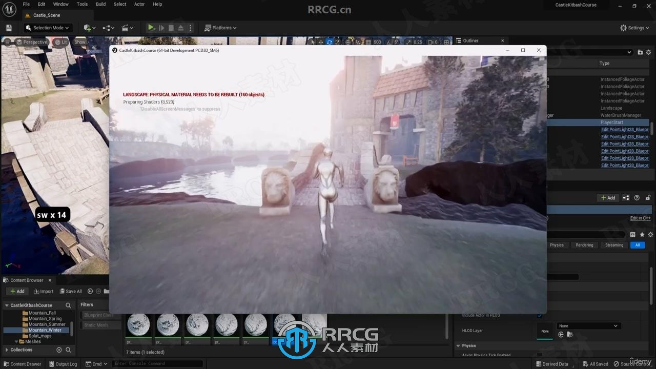Open the play options three-dot menu
The height and width of the screenshot is (369, 656).
190,28
